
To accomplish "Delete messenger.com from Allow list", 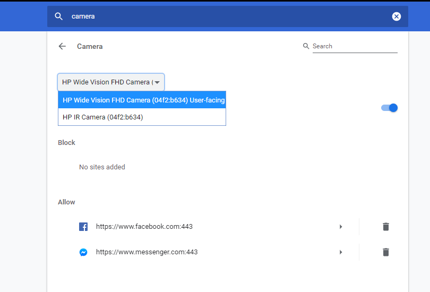I will pos(386,252).
